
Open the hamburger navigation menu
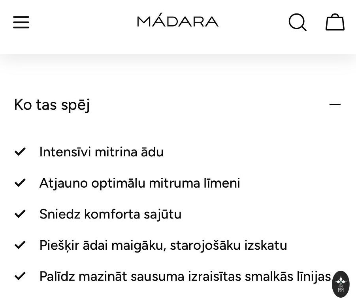(x=21, y=22)
